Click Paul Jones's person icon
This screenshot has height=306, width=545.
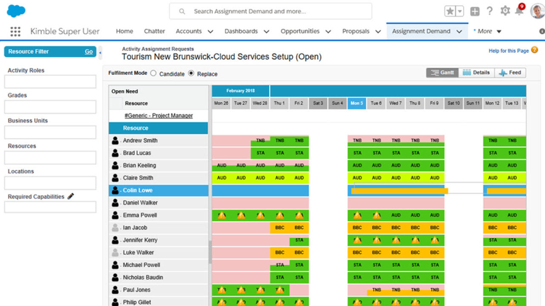tap(115, 290)
